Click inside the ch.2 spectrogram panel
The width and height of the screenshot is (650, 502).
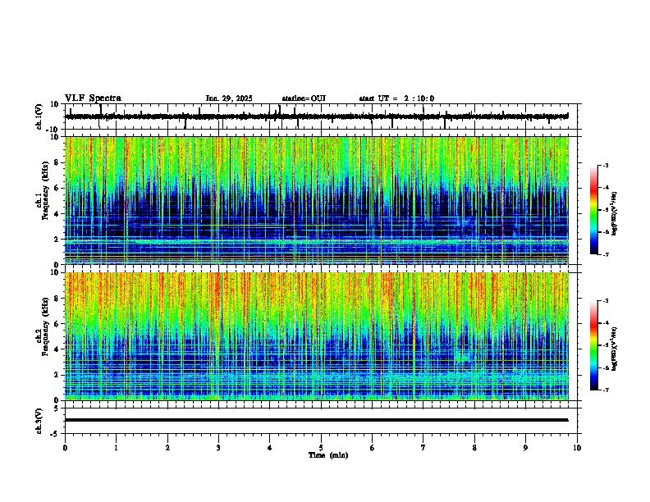(316, 336)
